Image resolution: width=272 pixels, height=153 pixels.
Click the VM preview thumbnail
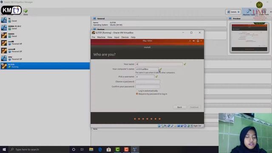[249, 38]
